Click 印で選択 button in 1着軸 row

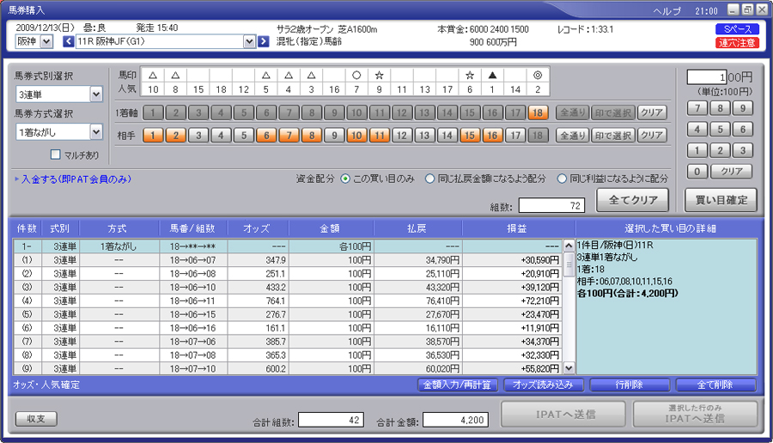pyautogui.click(x=612, y=112)
